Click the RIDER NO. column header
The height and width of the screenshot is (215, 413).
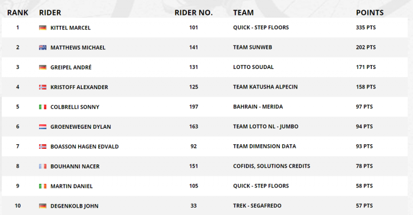pos(194,13)
